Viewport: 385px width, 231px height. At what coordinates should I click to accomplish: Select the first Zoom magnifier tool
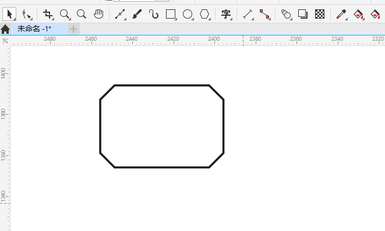click(65, 15)
